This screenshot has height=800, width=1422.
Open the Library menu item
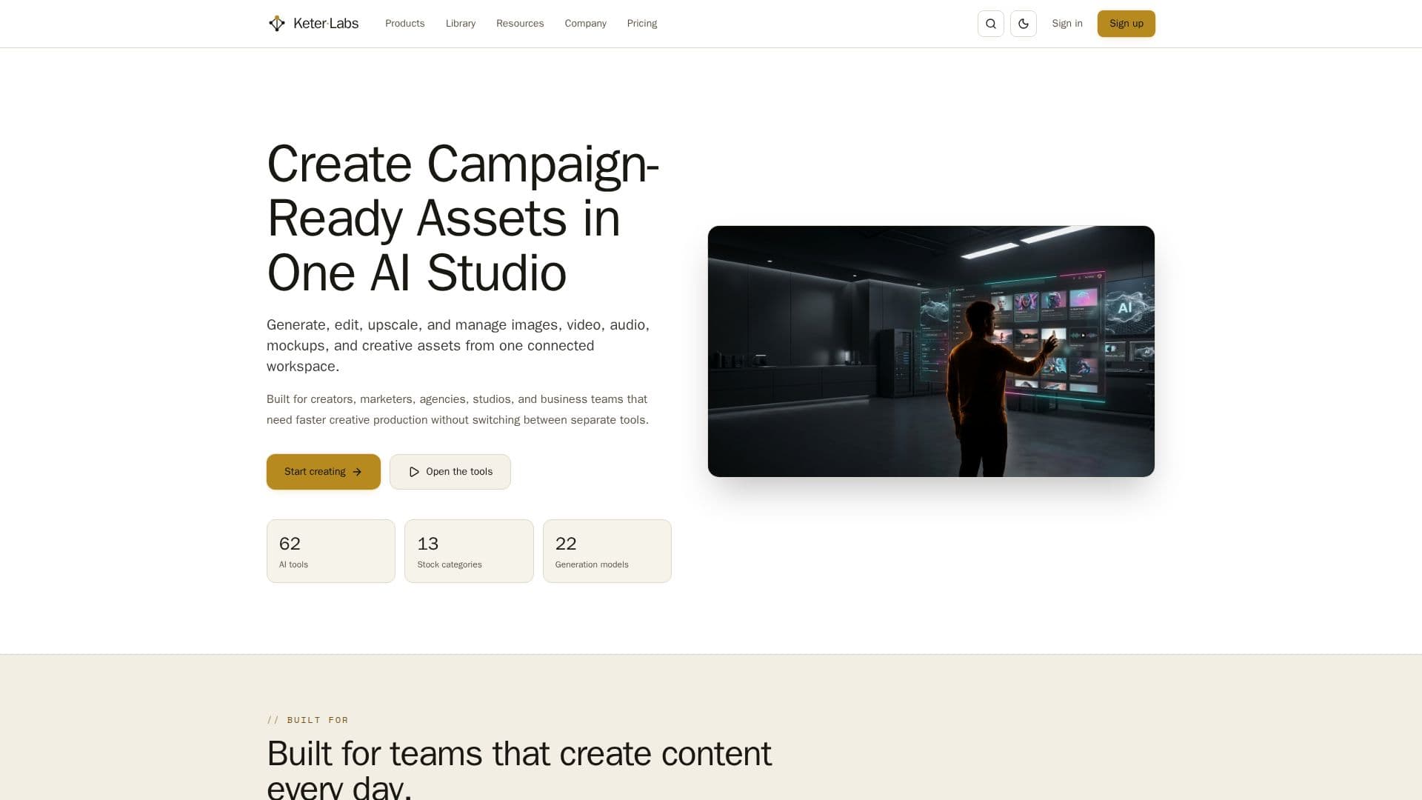click(x=461, y=24)
